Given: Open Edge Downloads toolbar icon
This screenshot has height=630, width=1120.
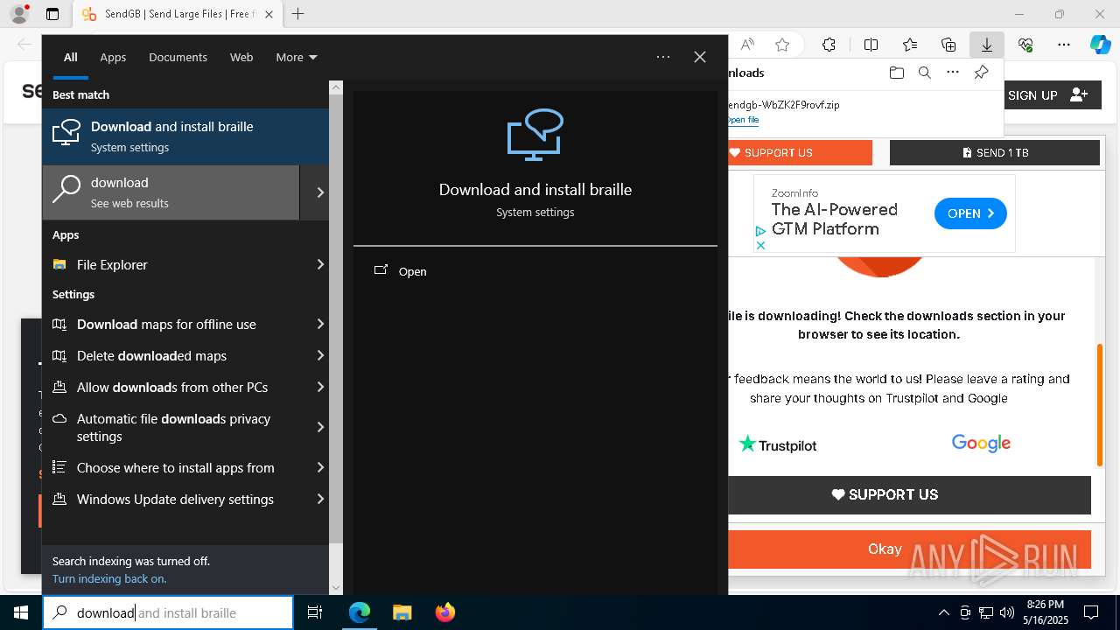Looking at the screenshot, I should (x=986, y=45).
